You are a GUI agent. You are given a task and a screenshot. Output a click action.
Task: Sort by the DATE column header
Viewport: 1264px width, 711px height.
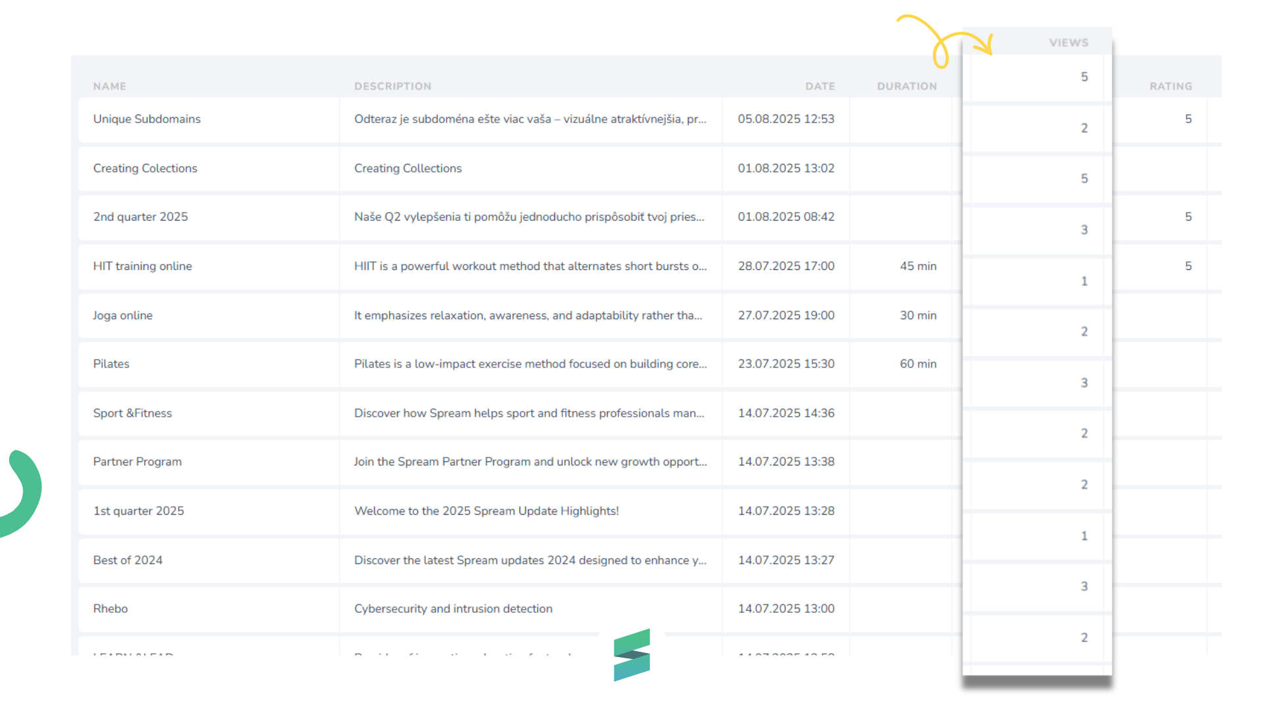coord(820,86)
